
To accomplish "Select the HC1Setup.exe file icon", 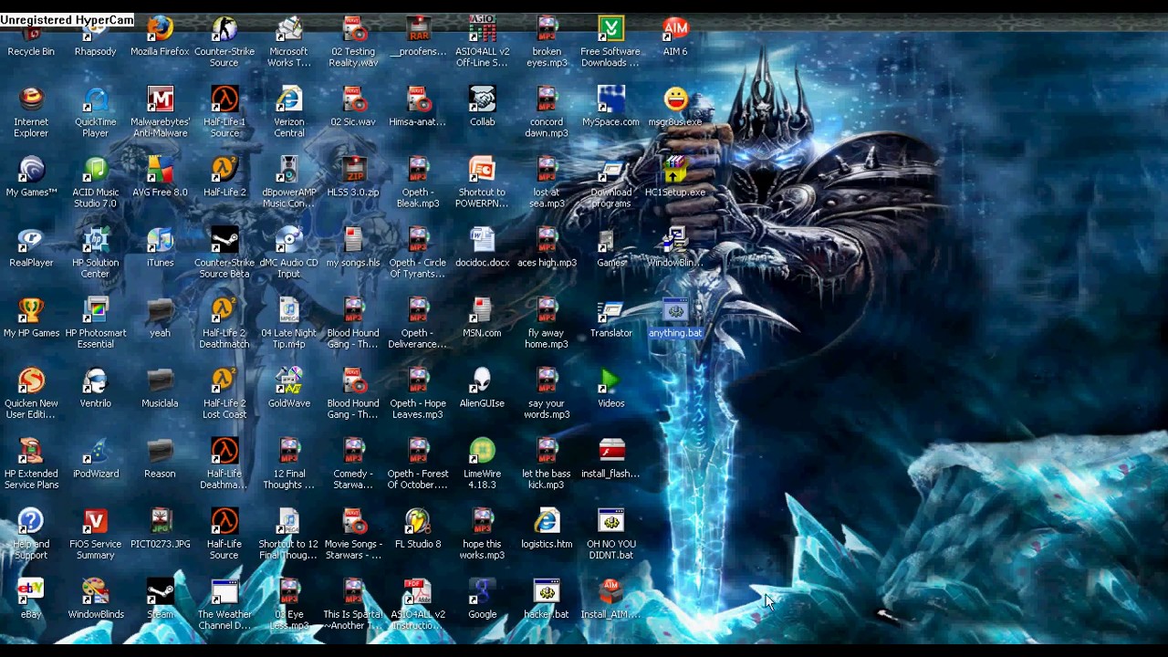I will [x=675, y=176].
